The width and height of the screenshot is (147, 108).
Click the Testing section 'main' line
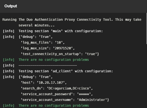(61, 31)
